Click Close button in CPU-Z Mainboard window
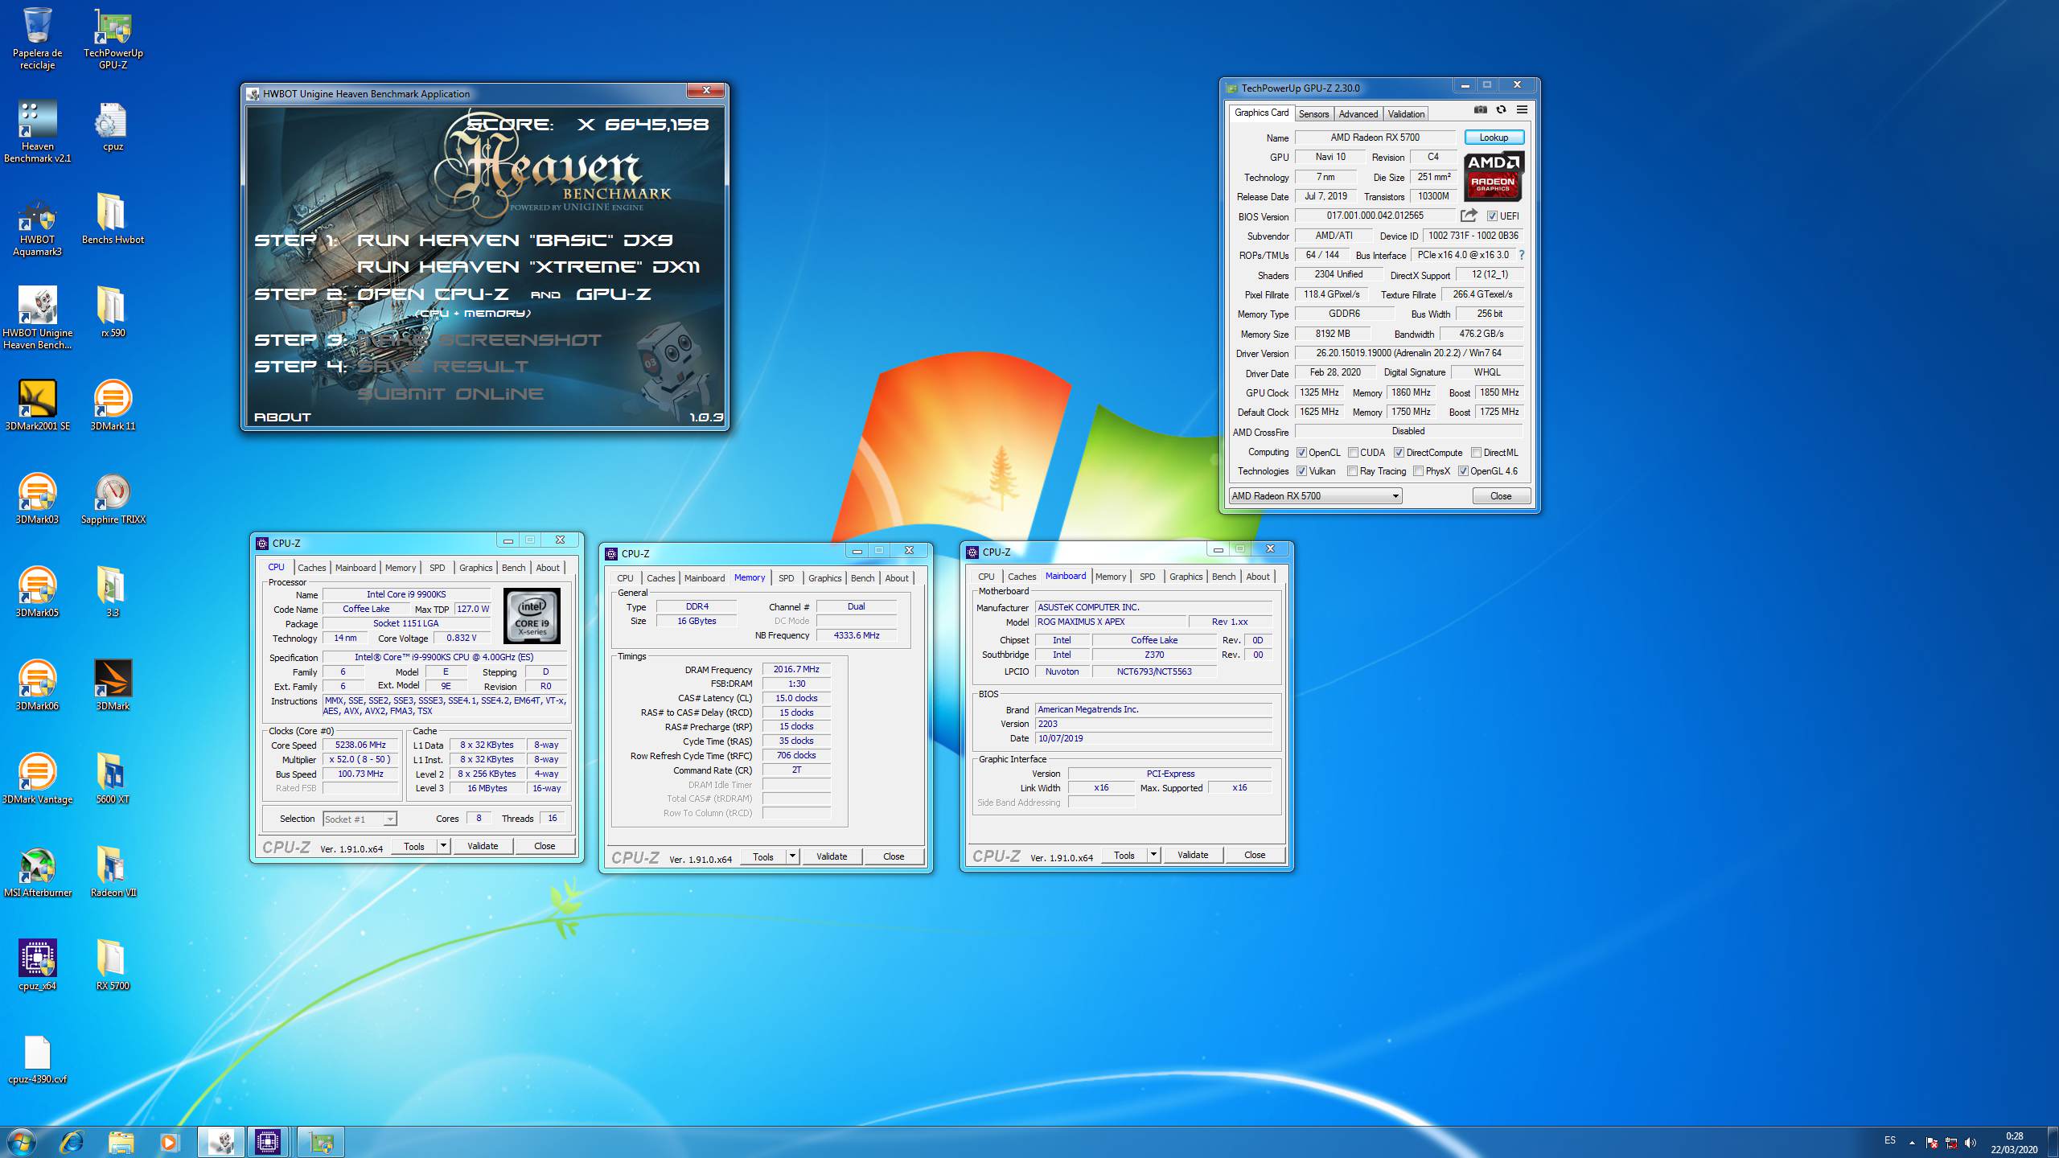Image resolution: width=2059 pixels, height=1158 pixels. pyautogui.click(x=1255, y=855)
